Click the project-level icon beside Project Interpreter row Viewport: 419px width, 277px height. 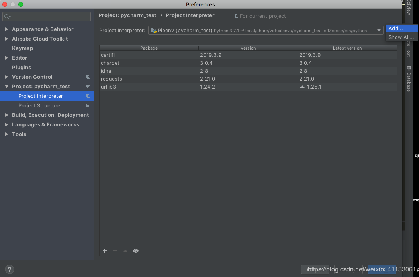point(88,96)
